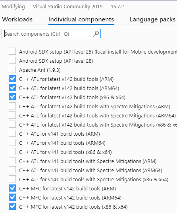This screenshot has height=213, width=177.
Task: Click 'C++ MFC for latest v142 build tools (ARM64)' text
Action: coord(70,198)
